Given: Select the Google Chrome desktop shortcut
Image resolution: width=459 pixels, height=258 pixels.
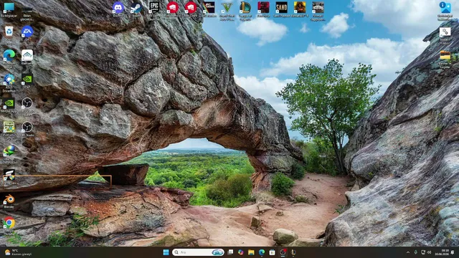Looking at the screenshot, I should (x=9, y=225).
